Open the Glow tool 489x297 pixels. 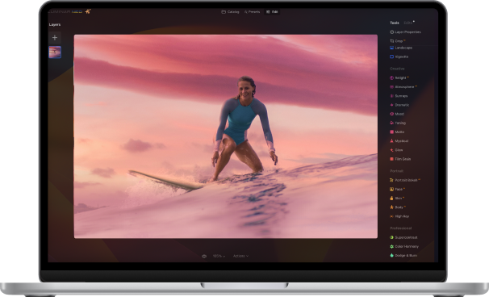[x=396, y=150]
